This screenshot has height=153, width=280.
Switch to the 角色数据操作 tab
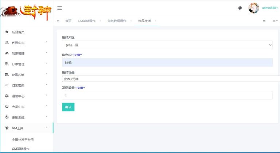tap(117, 21)
